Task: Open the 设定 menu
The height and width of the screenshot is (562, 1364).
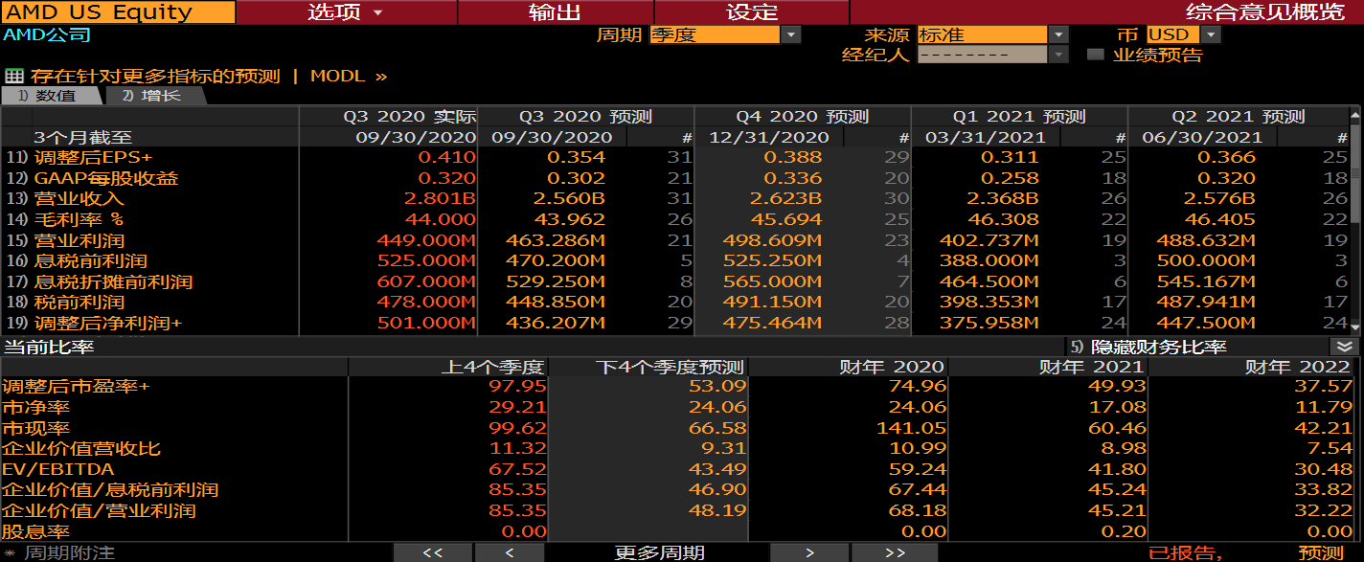Action: [x=752, y=12]
